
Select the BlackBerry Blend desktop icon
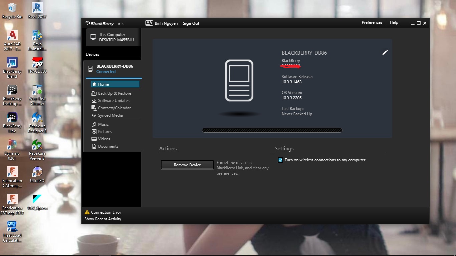point(12,68)
